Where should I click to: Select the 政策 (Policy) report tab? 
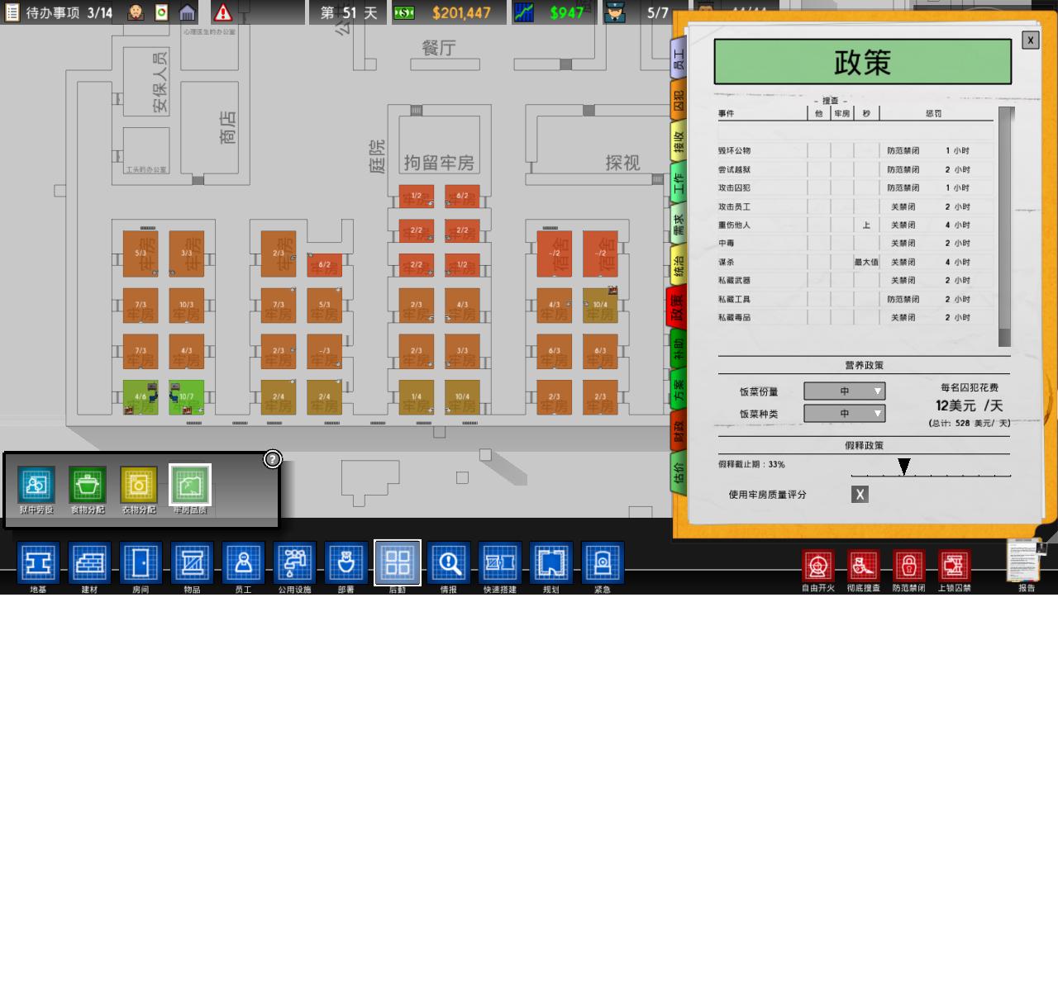[677, 306]
